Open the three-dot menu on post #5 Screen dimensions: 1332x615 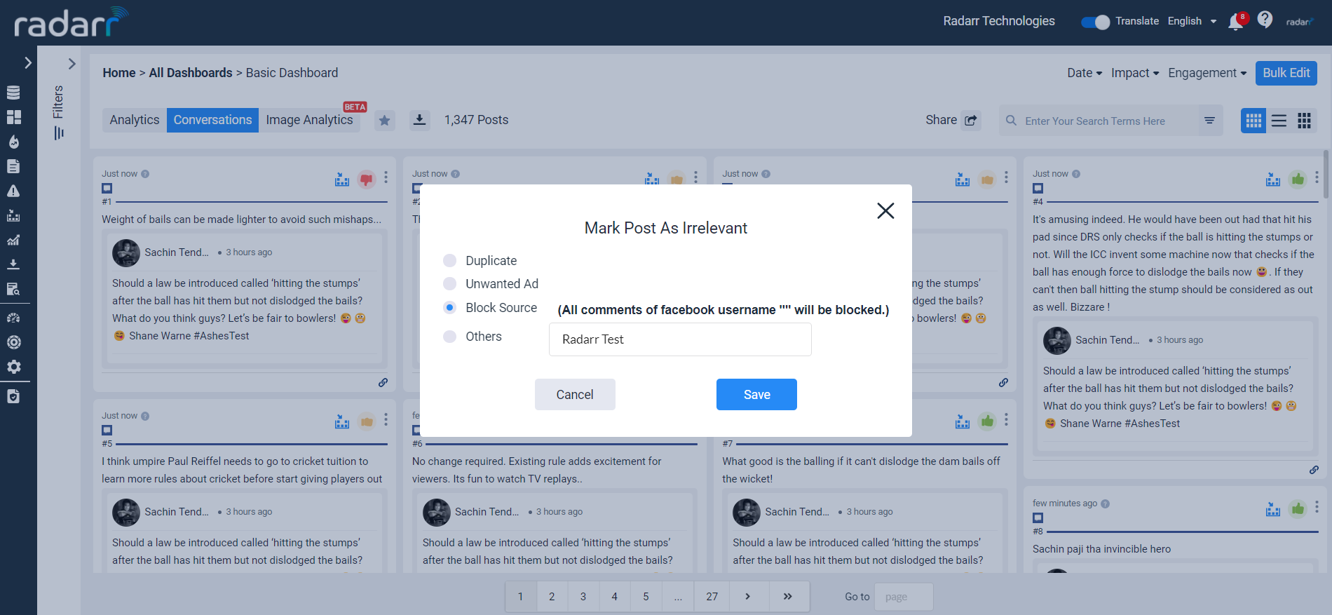pyautogui.click(x=386, y=419)
